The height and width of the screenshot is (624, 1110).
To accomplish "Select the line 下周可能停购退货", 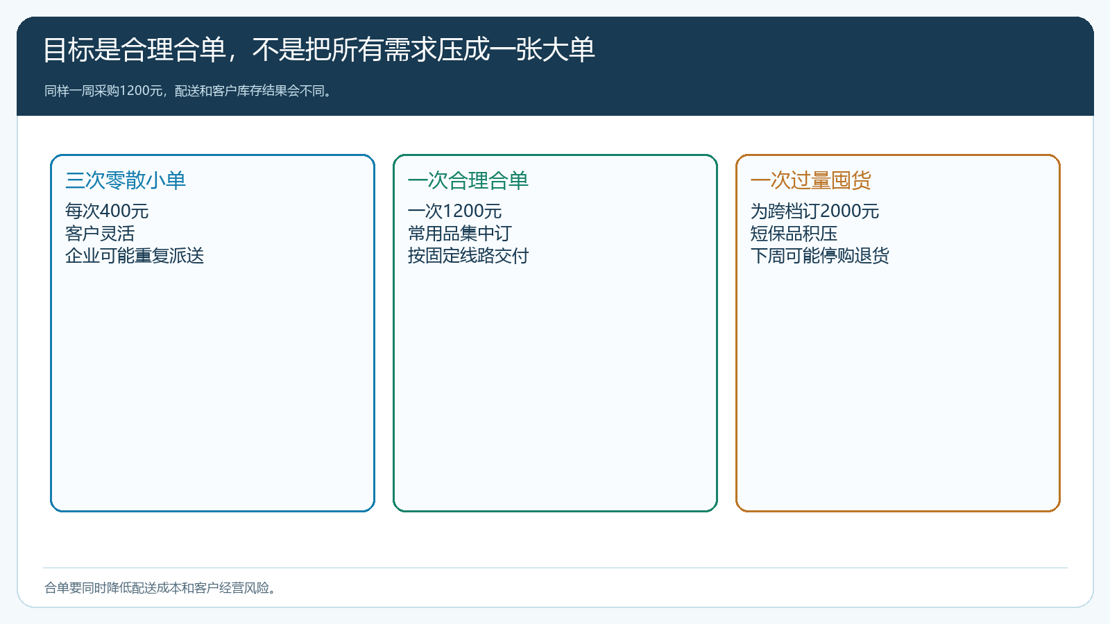I will click(820, 256).
